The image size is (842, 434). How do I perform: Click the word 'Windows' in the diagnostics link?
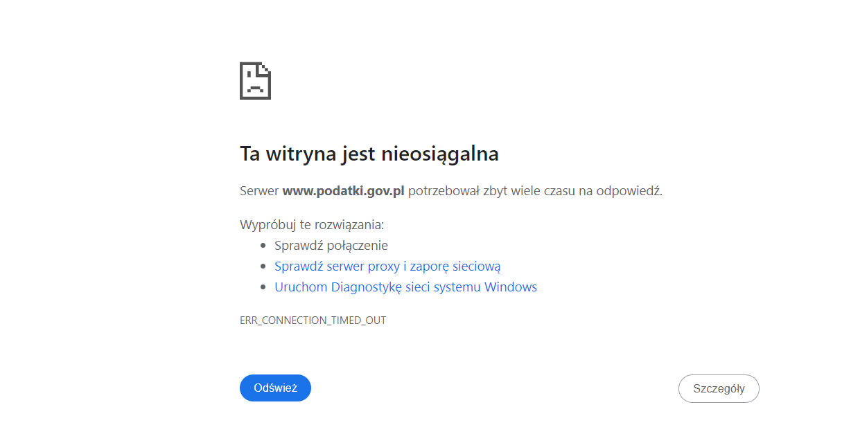point(511,287)
